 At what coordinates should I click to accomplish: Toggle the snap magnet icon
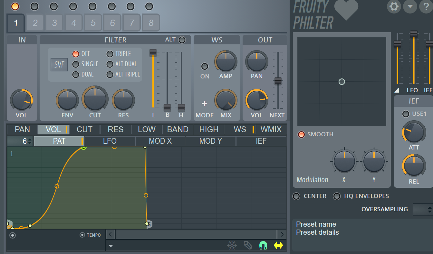click(263, 246)
